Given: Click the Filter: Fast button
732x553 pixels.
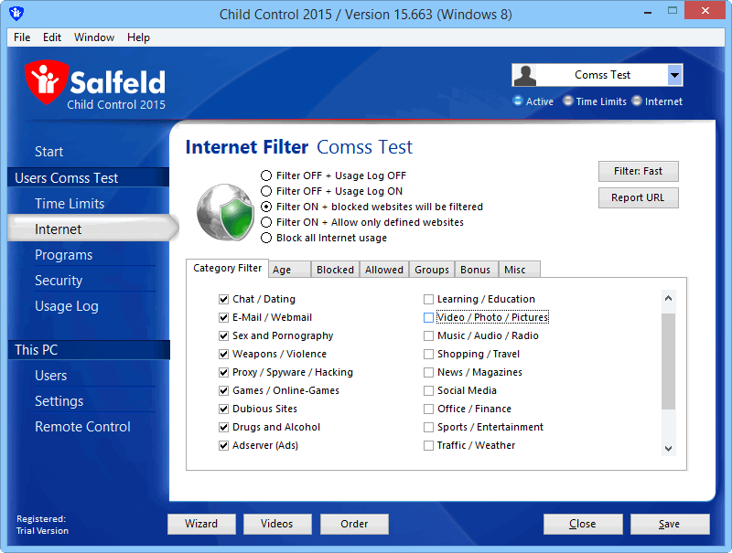Looking at the screenshot, I should click(638, 171).
